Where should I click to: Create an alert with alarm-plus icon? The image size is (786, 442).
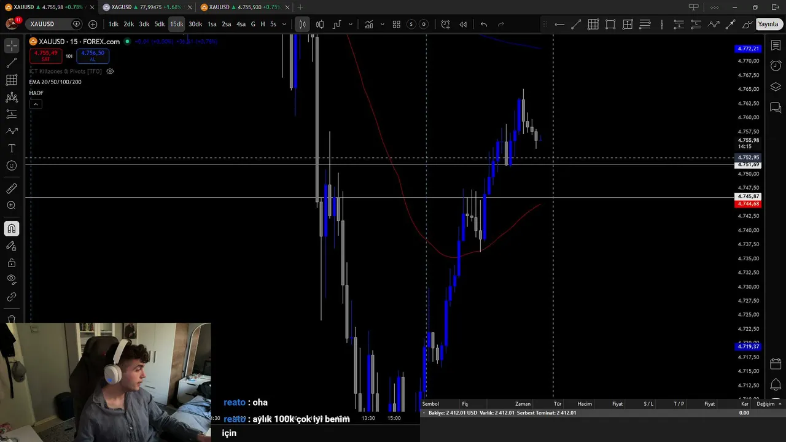446,24
